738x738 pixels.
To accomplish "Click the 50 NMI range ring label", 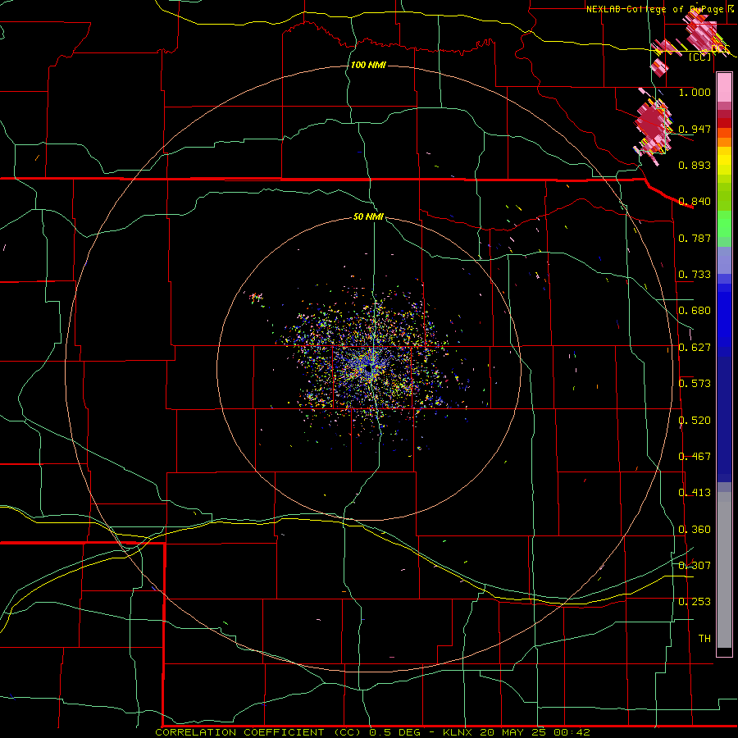I will (368, 217).
